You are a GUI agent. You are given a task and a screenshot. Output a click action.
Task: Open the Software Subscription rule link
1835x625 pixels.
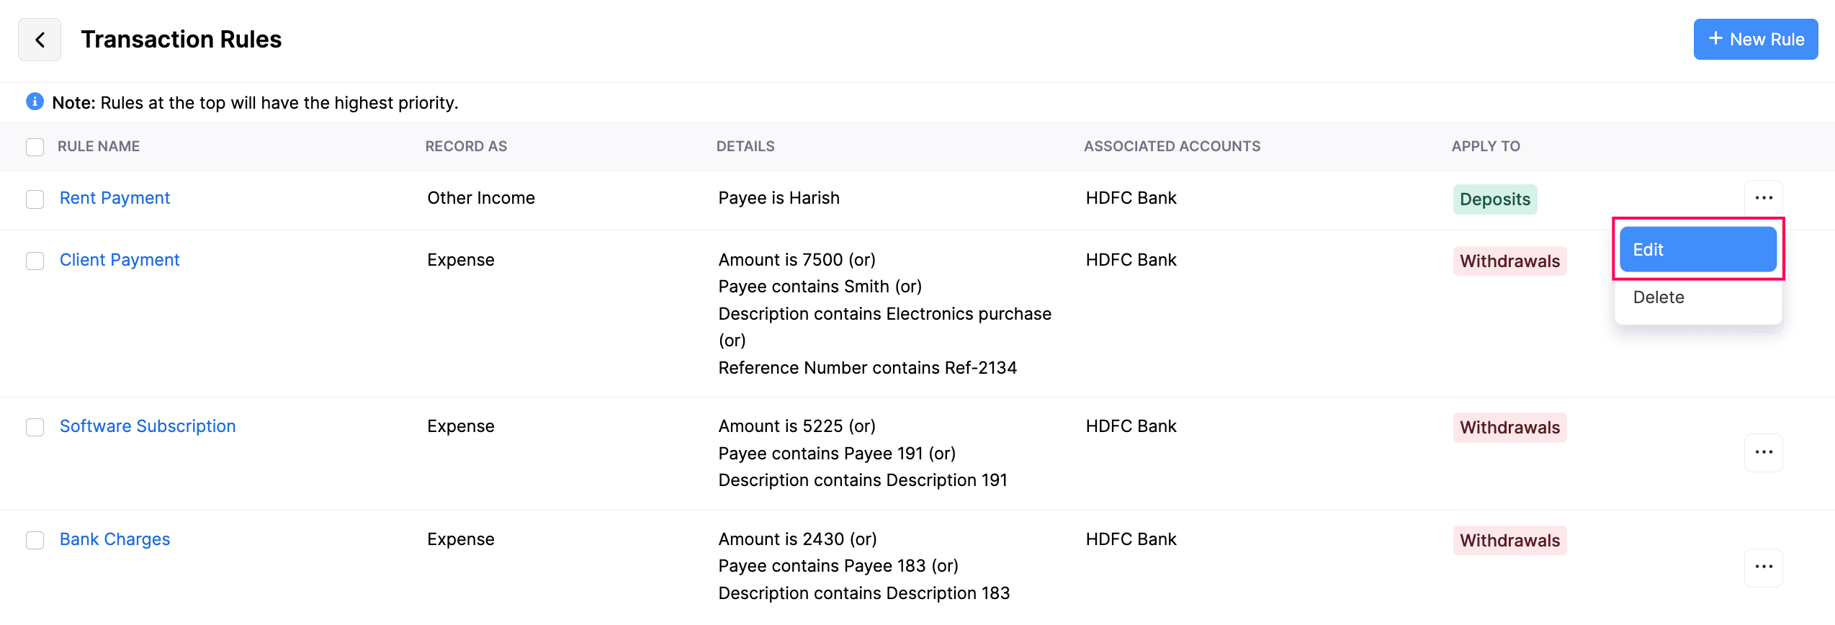(x=148, y=426)
